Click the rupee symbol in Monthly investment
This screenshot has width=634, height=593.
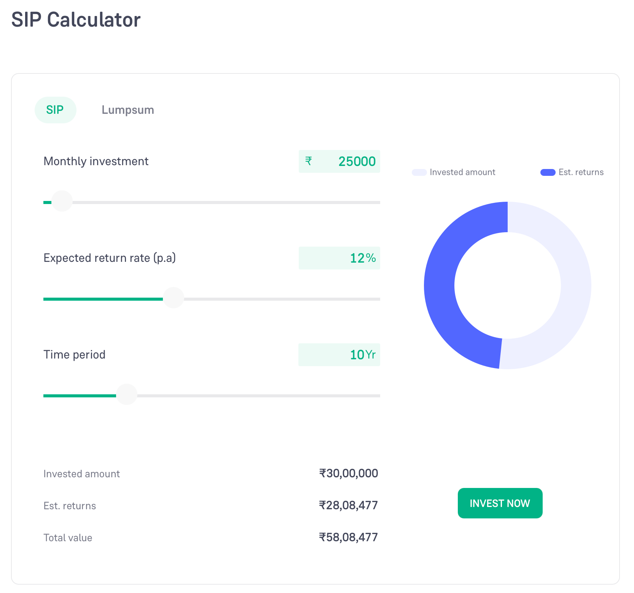(x=309, y=161)
